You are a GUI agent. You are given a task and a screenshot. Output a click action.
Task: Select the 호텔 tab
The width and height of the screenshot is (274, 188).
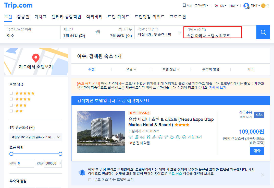8,17
